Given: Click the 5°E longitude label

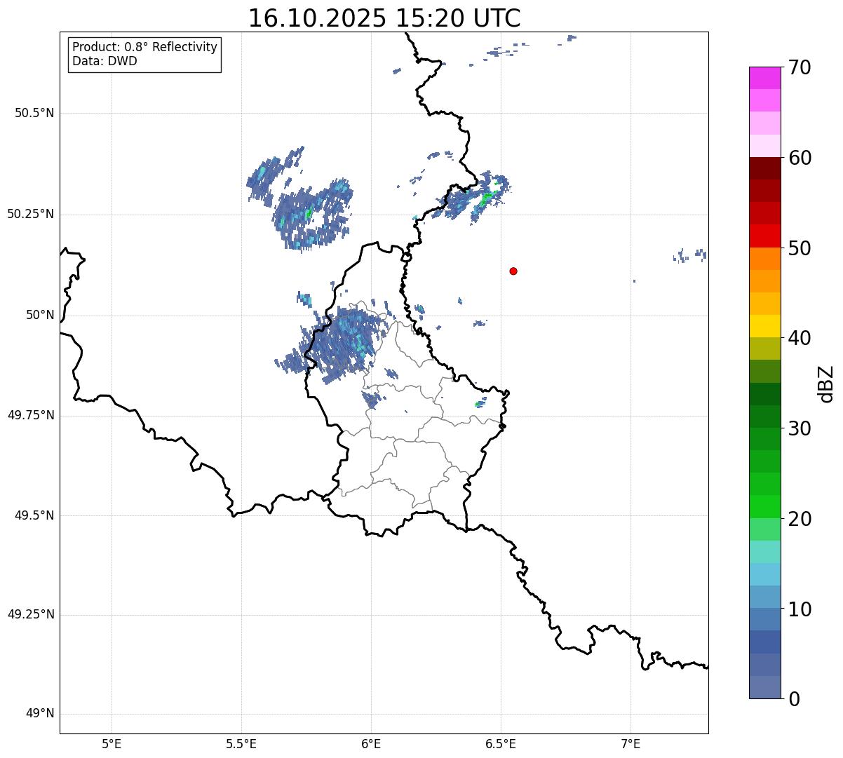Looking at the screenshot, I should [x=112, y=743].
